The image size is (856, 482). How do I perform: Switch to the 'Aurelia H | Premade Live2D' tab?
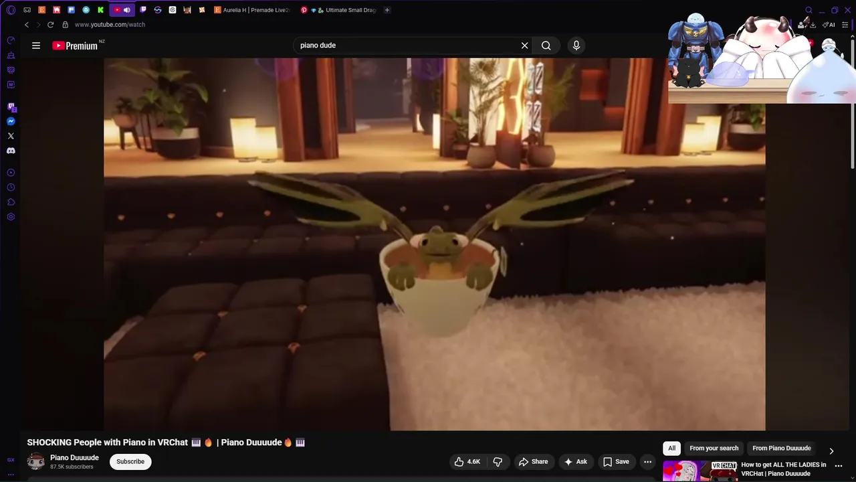pos(252,10)
